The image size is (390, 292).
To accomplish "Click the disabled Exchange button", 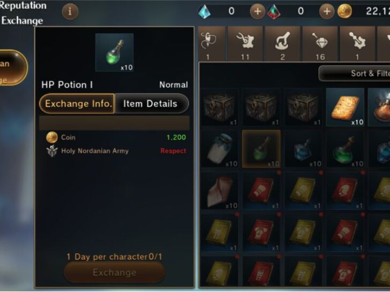I will (115, 272).
